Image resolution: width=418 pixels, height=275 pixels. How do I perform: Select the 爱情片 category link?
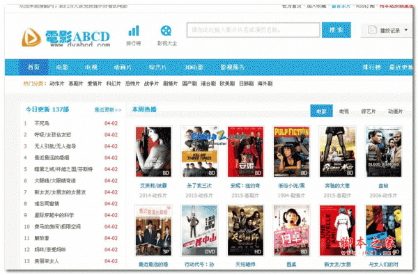95,84
